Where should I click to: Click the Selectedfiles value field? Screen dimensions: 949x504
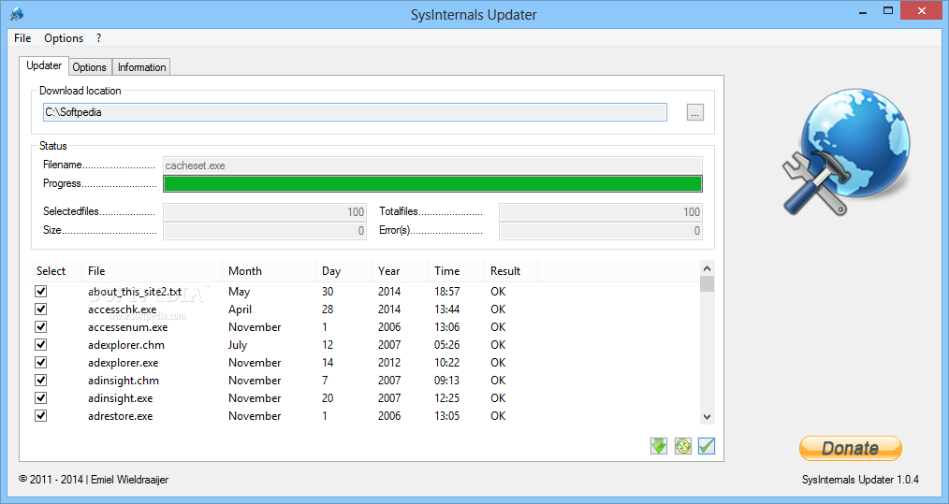click(x=265, y=211)
